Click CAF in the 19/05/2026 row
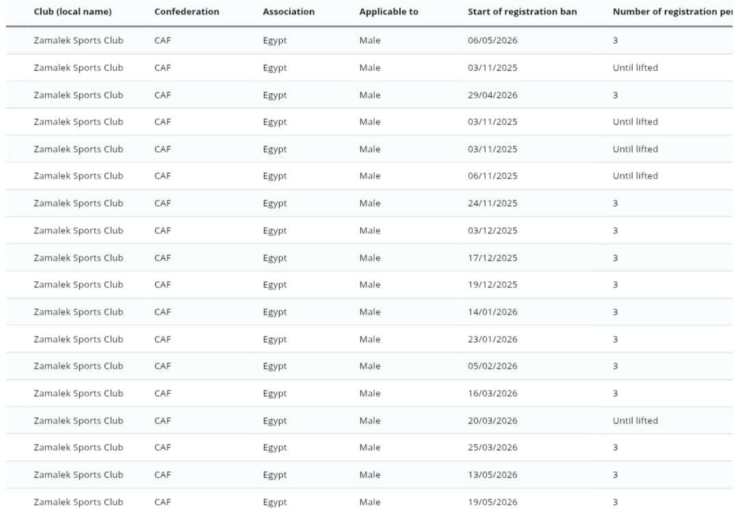Viewport: 738px width, 511px height. (162, 502)
